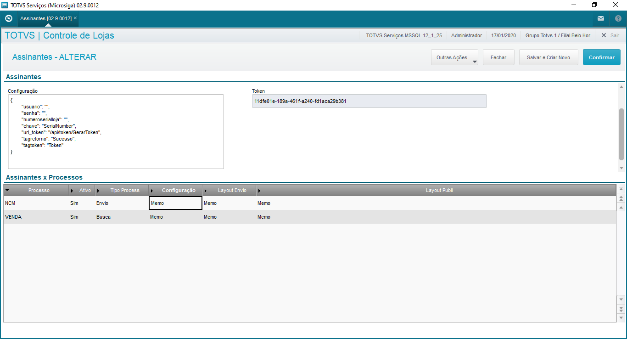Click Sim in the NCM row
Viewport: 627px width, 339px height.
pos(82,203)
